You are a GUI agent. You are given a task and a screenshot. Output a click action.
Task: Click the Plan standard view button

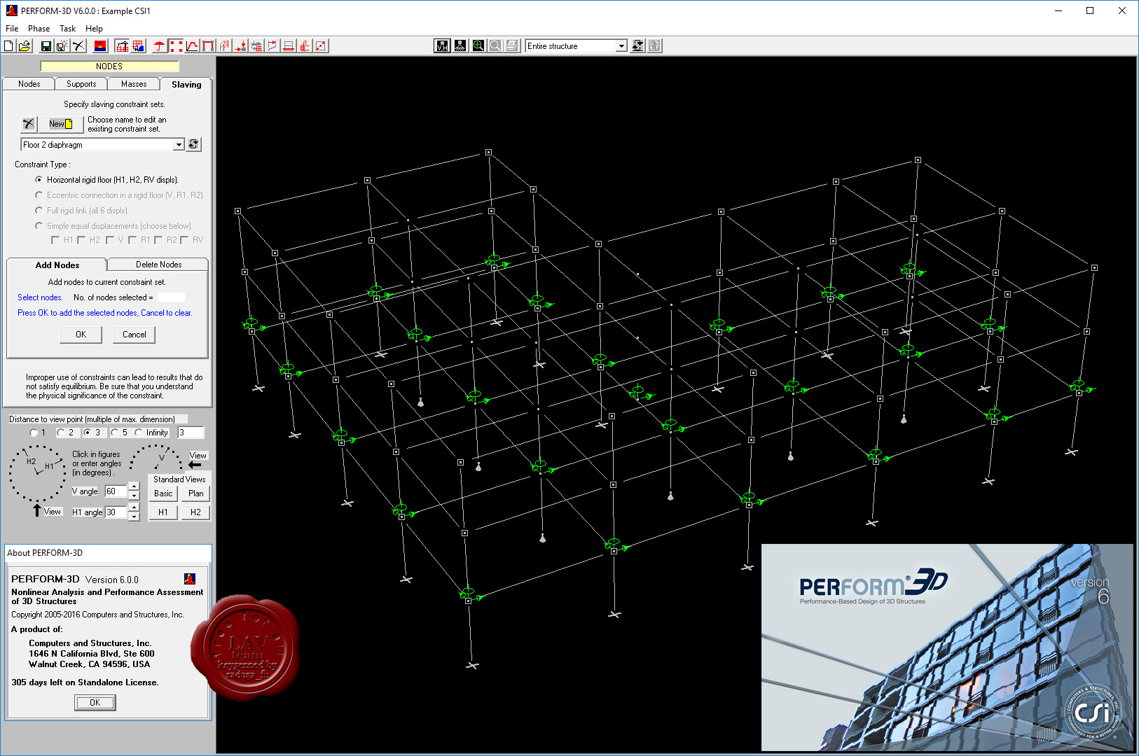coord(196,493)
